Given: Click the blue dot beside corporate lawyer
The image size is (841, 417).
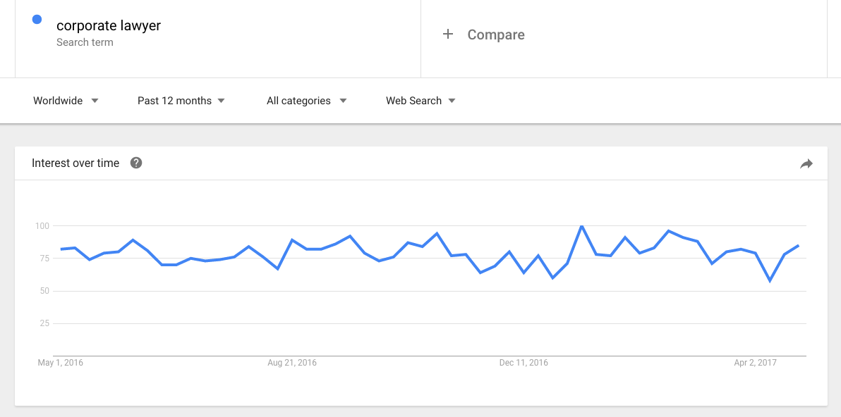Looking at the screenshot, I should pos(37,20).
